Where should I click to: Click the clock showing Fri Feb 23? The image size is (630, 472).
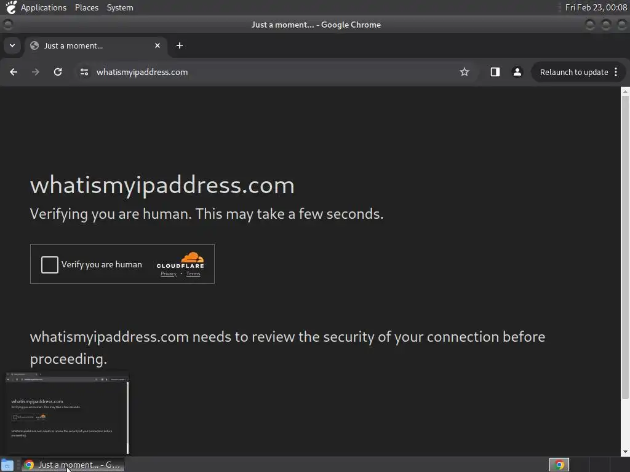click(596, 7)
